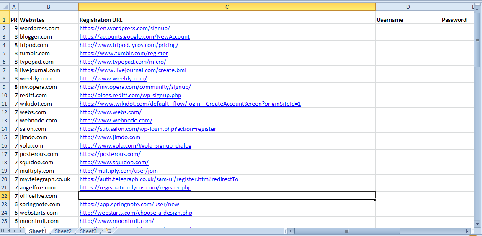The height and width of the screenshot is (236, 482).
Task: Click the Select All corner triangle
Action: pos(5,6)
